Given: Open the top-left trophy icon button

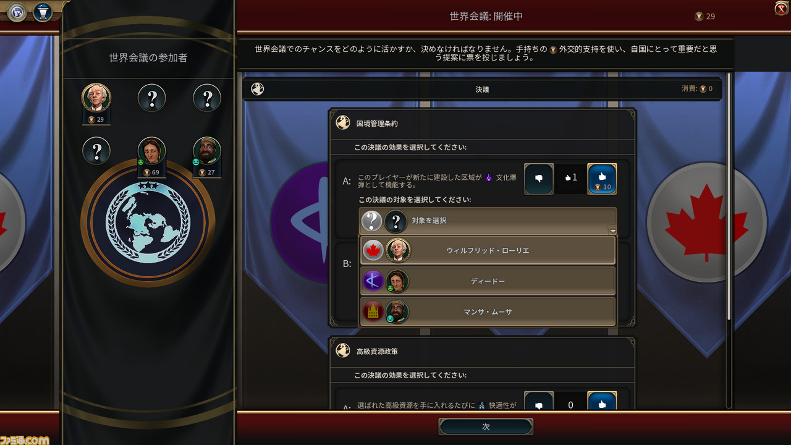Looking at the screenshot, I should pyautogui.click(x=42, y=12).
